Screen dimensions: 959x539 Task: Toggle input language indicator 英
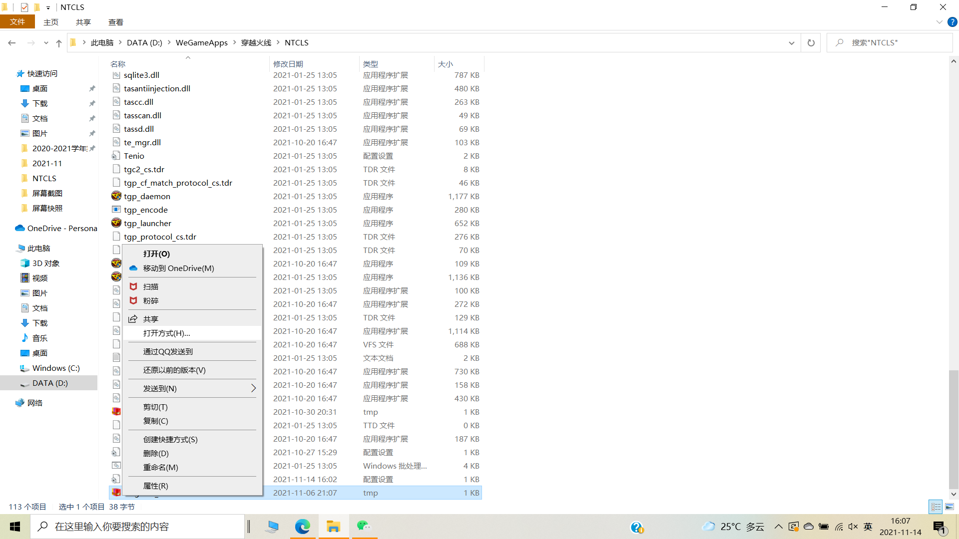868,527
